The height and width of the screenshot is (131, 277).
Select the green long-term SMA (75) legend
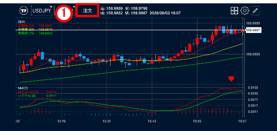(35, 33)
